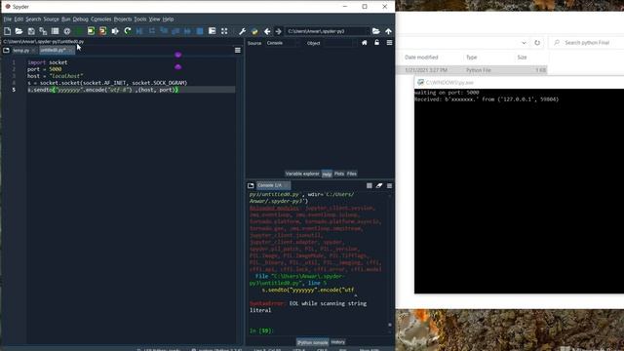The height and width of the screenshot is (351, 624).
Task: Click the Type column header in Explorer
Action: click(472, 58)
